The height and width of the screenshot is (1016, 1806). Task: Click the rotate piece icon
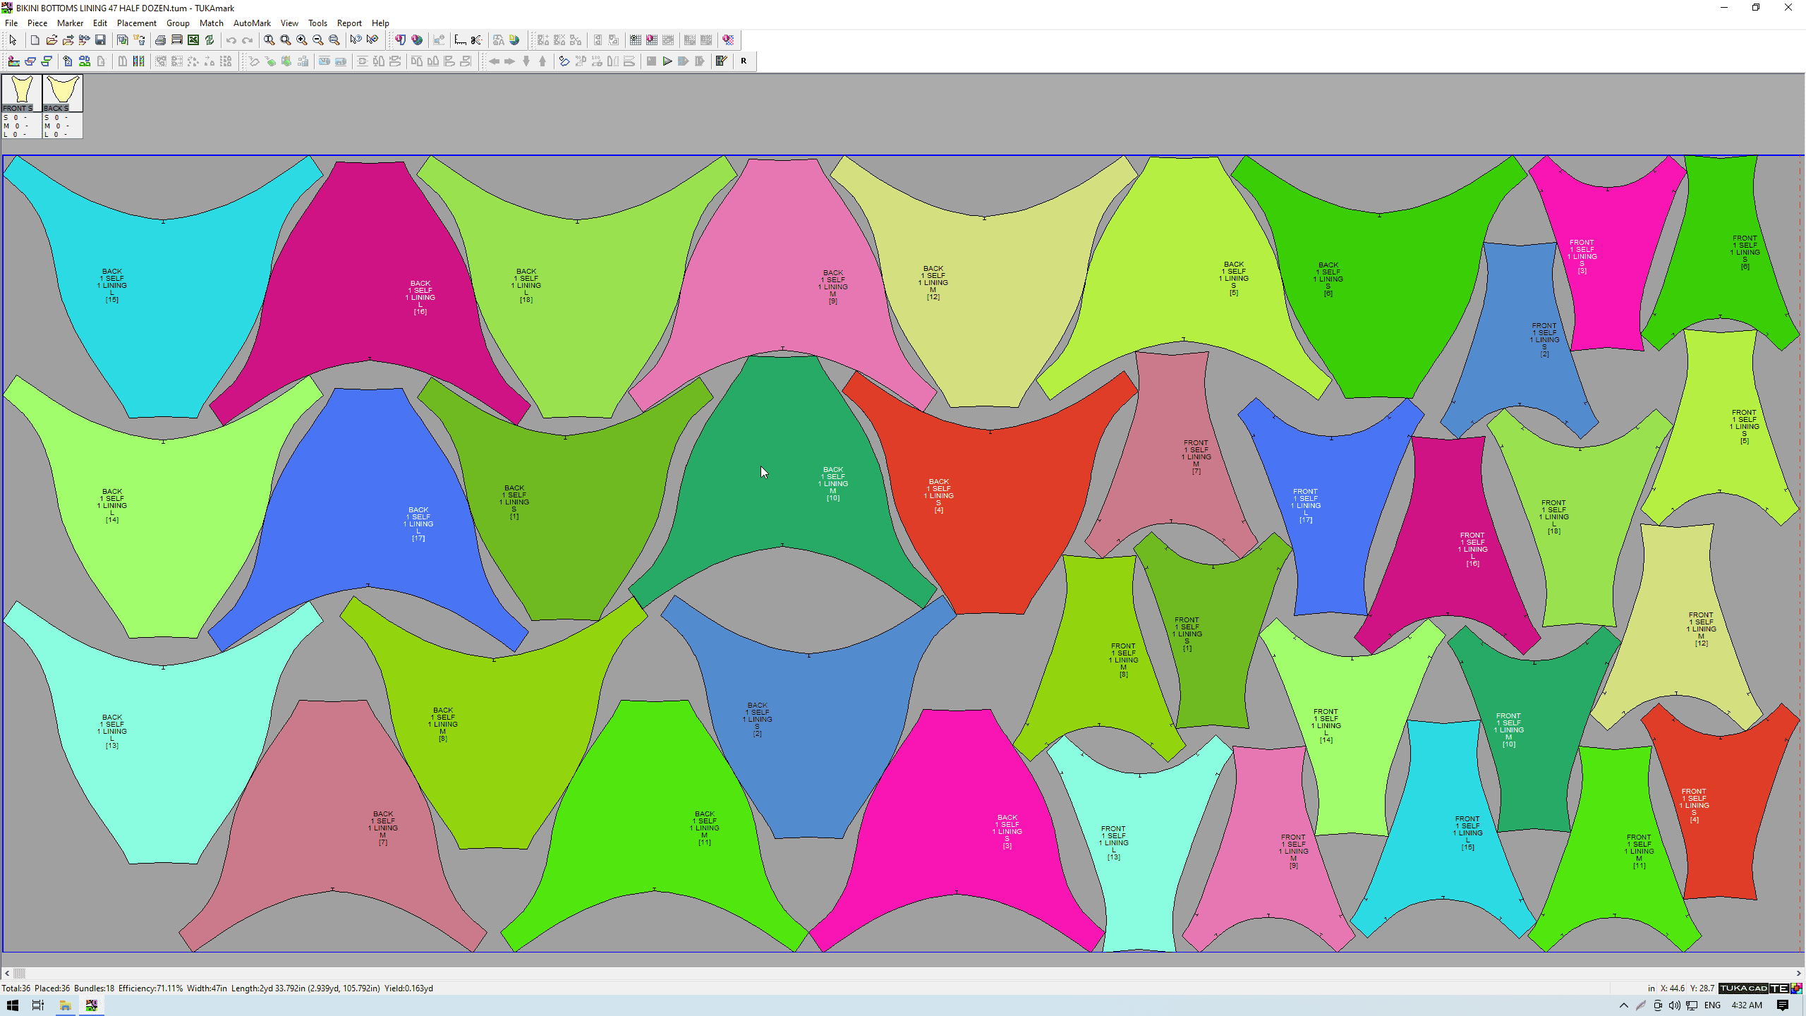(x=564, y=61)
